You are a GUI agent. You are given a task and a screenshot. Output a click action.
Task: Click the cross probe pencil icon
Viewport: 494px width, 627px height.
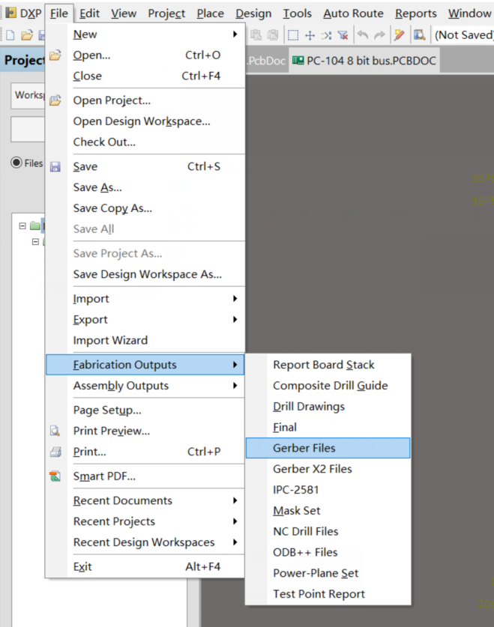[399, 35]
